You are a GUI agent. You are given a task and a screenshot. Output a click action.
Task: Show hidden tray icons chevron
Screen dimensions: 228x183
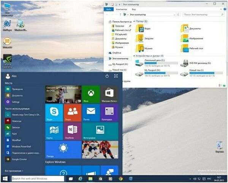190,179
